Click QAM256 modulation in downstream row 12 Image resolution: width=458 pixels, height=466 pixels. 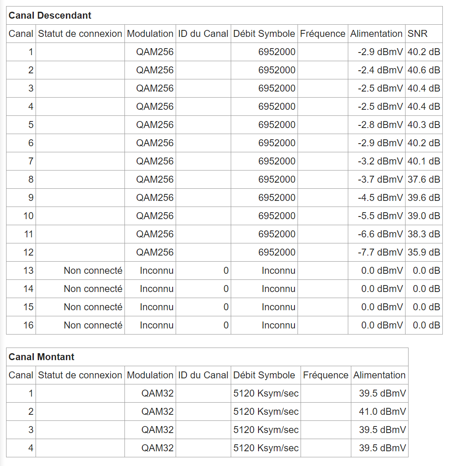(155, 252)
